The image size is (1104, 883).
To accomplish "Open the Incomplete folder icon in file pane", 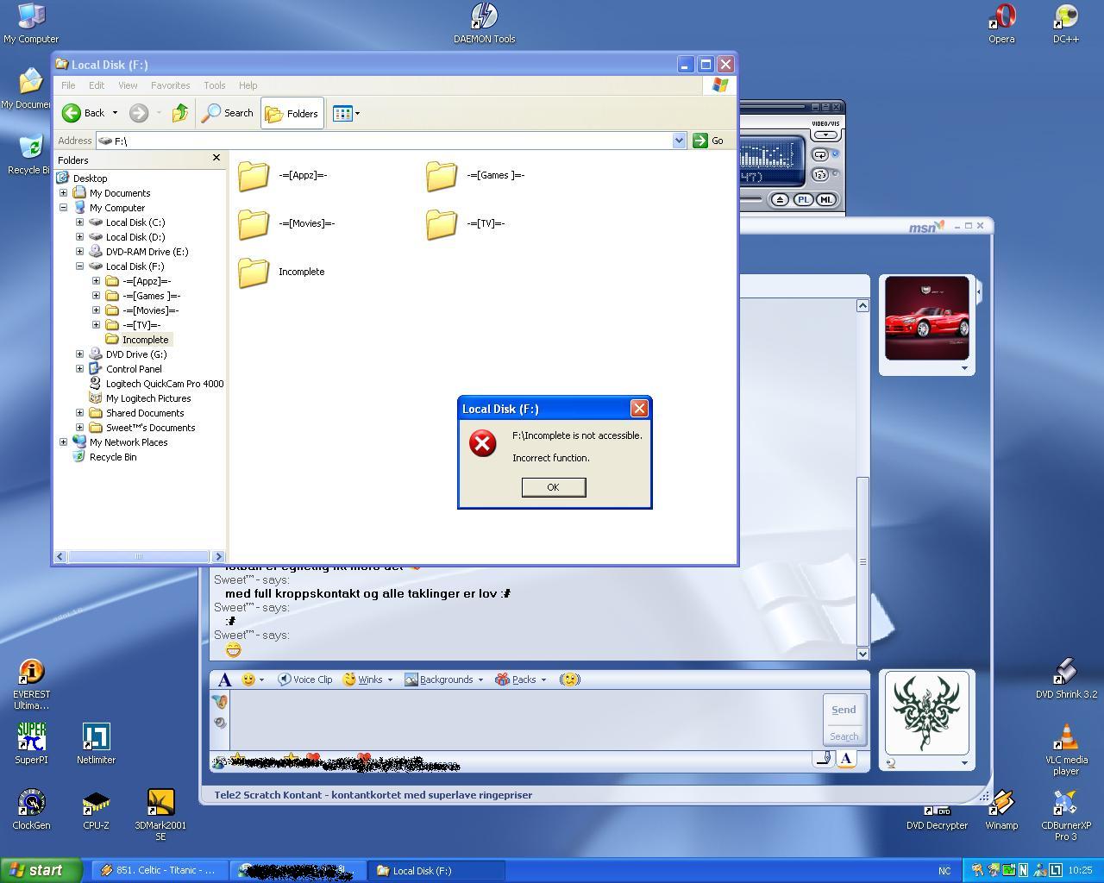I will click(x=254, y=272).
